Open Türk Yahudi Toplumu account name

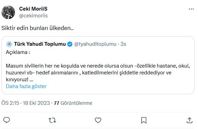pyautogui.click(x=40, y=44)
